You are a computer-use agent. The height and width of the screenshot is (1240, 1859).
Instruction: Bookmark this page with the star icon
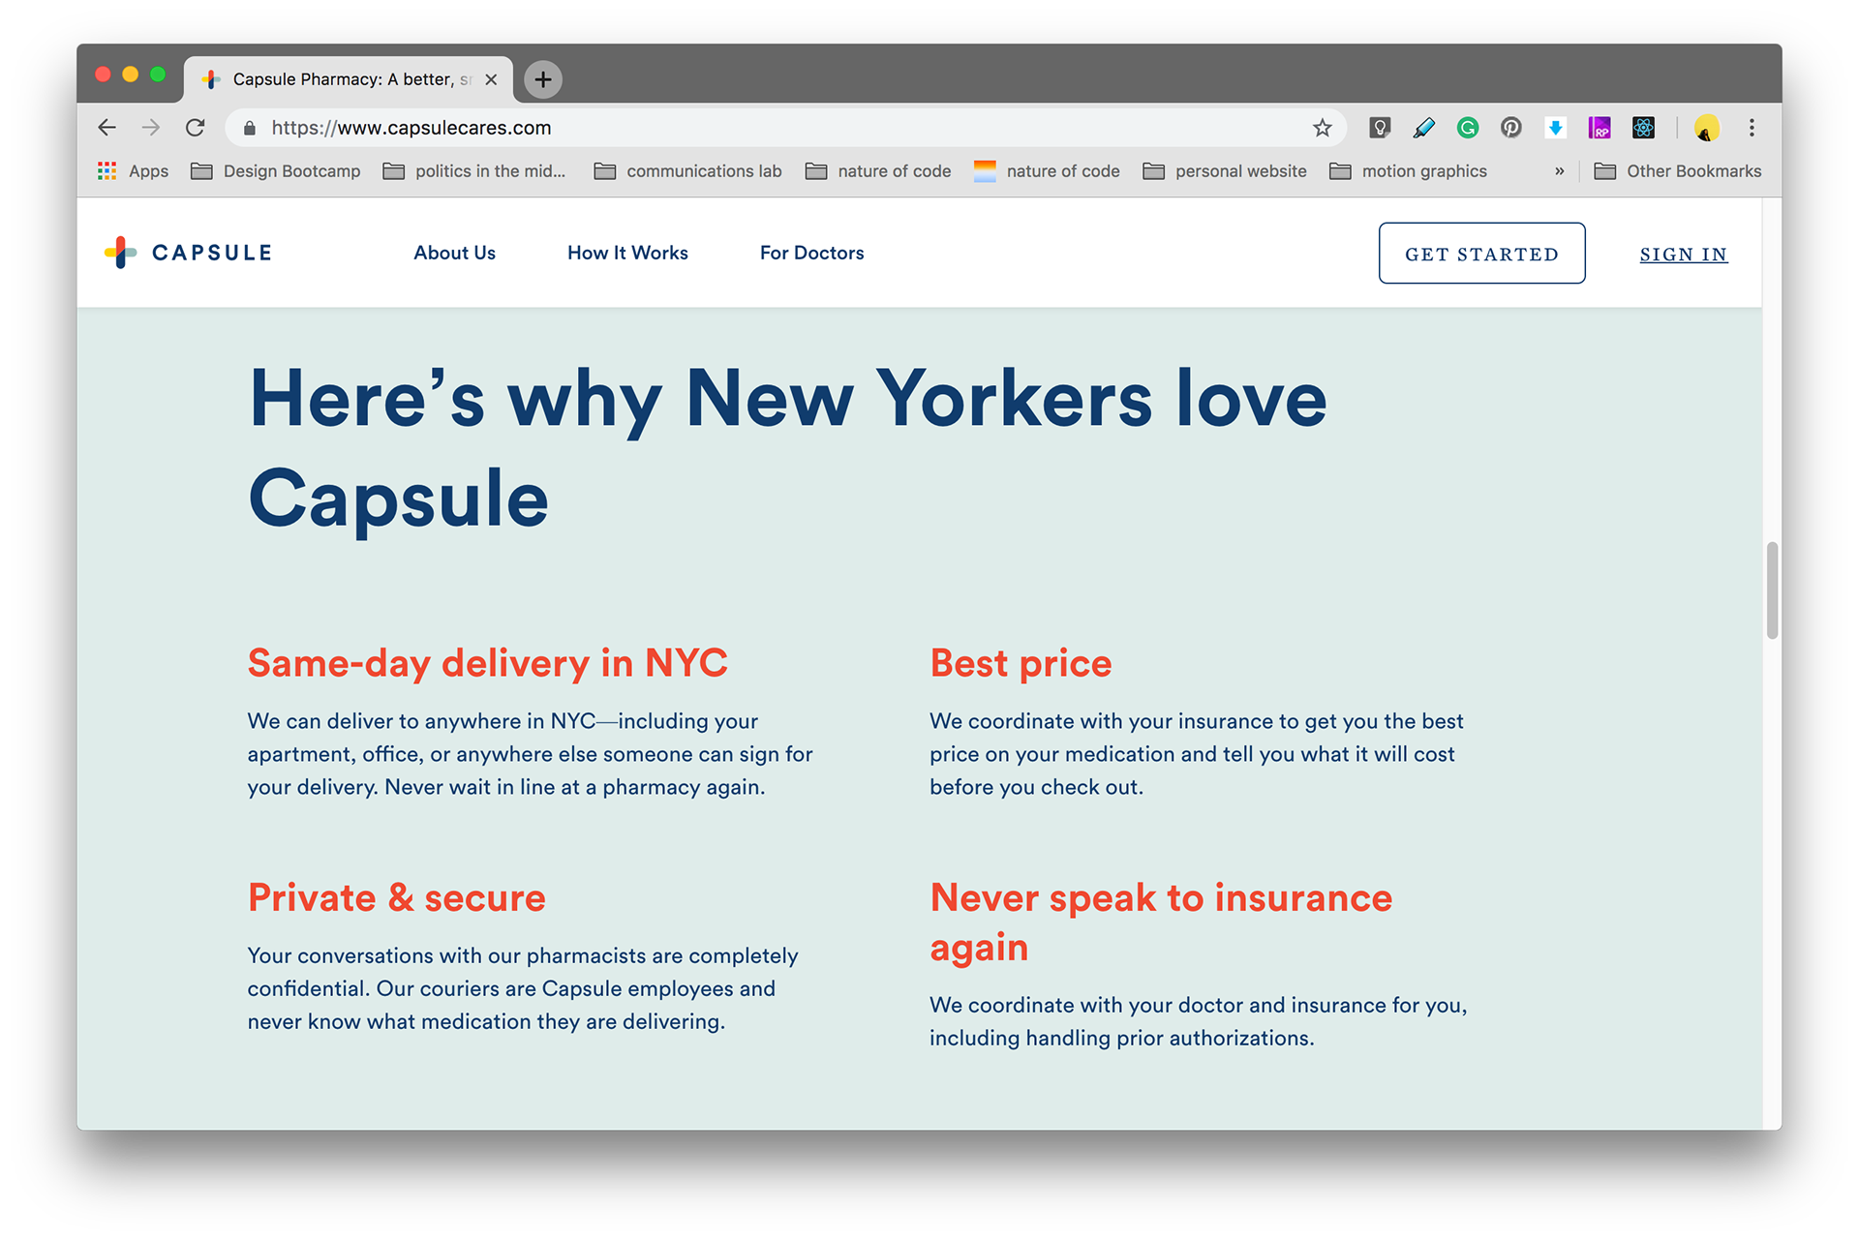click(1323, 128)
